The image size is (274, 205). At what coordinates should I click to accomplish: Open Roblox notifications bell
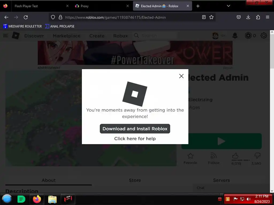pyautogui.click(x=235, y=36)
